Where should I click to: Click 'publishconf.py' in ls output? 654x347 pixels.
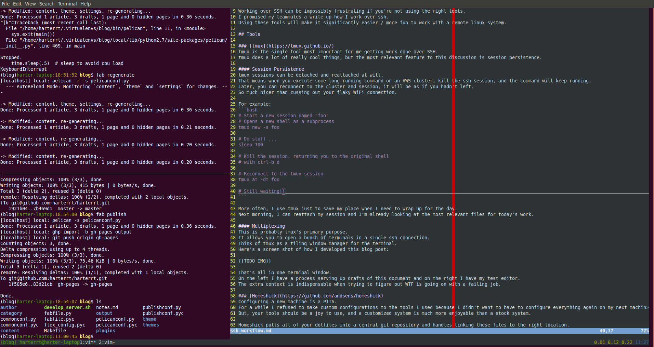(x=162, y=307)
